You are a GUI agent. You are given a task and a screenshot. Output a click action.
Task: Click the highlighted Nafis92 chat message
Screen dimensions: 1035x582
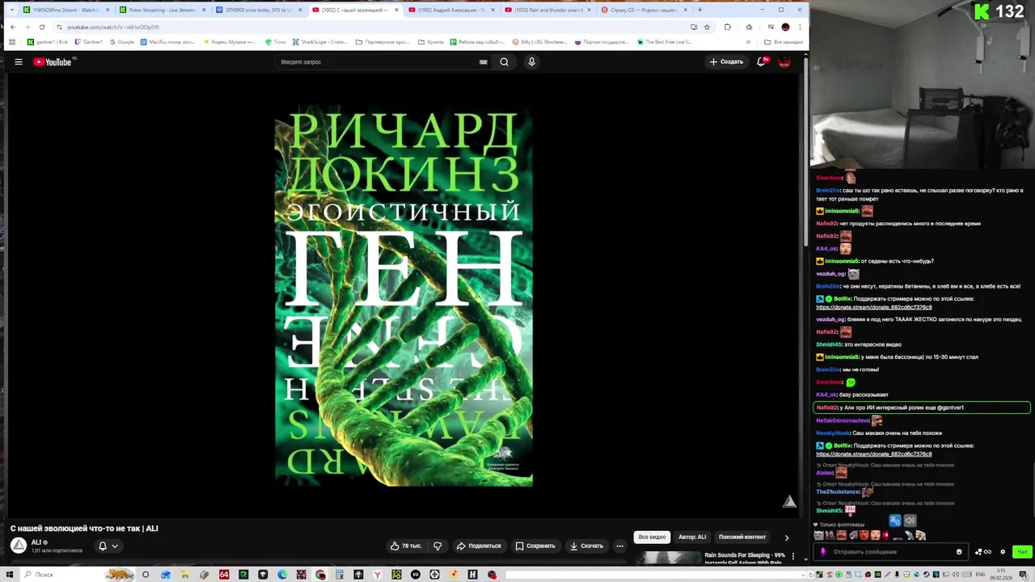point(922,407)
